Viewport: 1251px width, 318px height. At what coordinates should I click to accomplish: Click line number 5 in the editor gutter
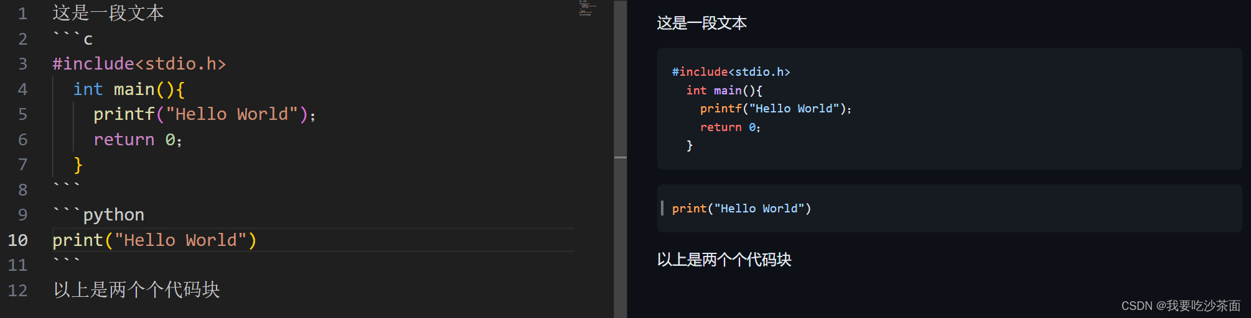[22, 114]
